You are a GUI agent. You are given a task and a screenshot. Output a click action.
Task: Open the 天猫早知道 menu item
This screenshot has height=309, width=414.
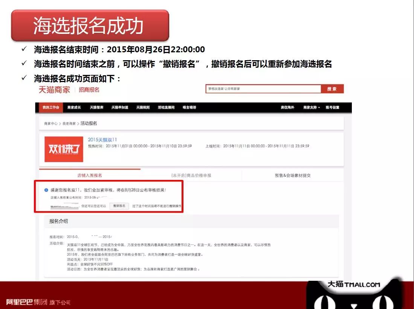[120, 107]
